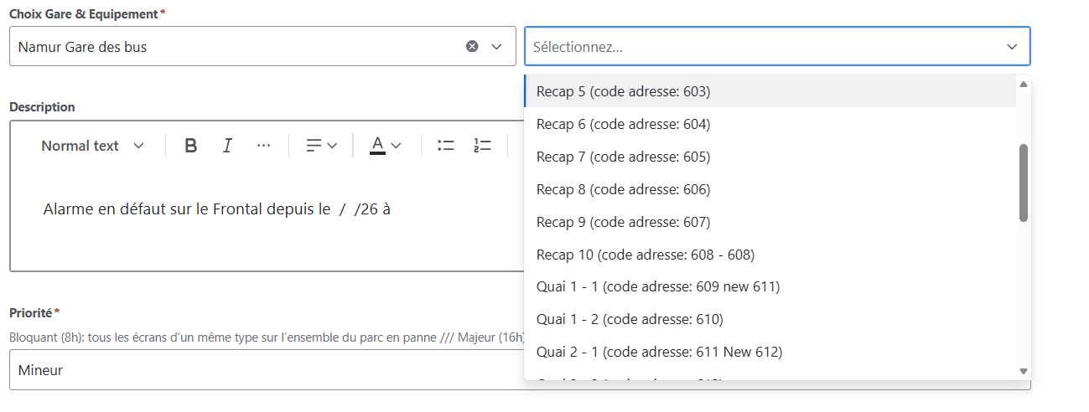This screenshot has height=412, width=1089.
Task: Toggle italic formatting
Action: tap(227, 146)
